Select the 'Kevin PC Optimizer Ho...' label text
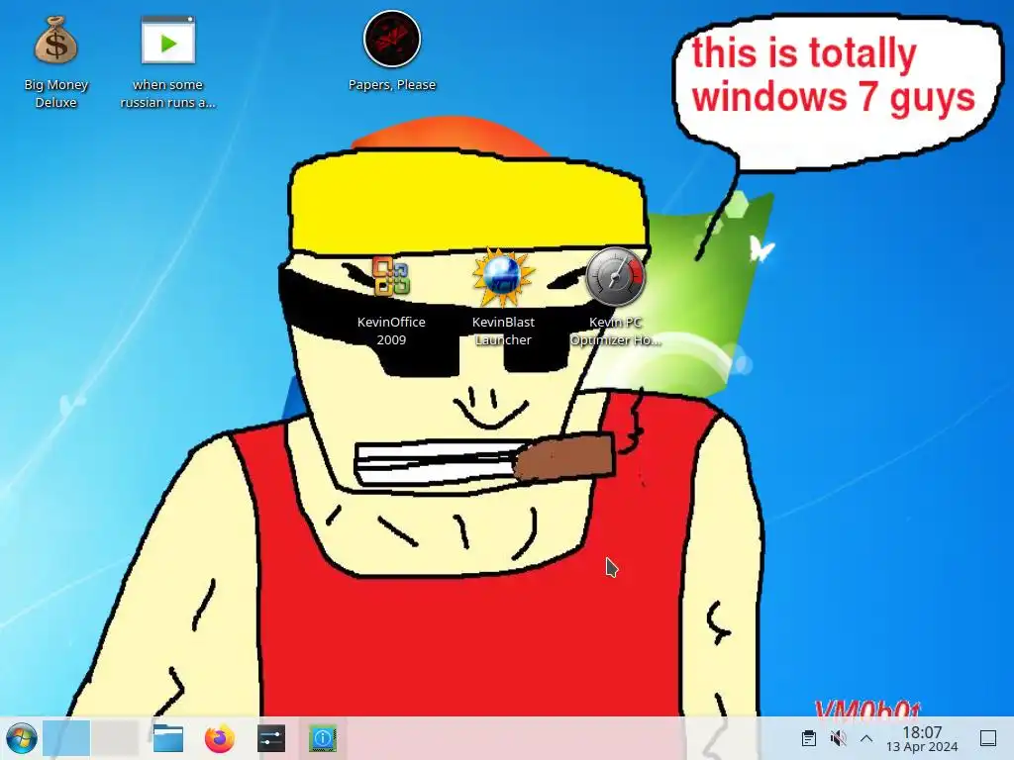The width and height of the screenshot is (1014, 760). pyautogui.click(x=615, y=331)
